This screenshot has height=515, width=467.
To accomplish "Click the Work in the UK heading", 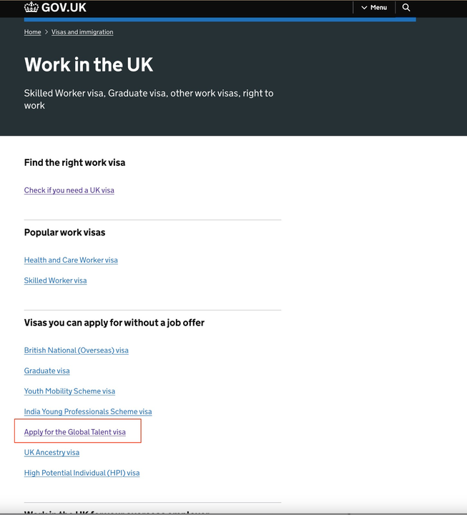I will click(x=89, y=64).
